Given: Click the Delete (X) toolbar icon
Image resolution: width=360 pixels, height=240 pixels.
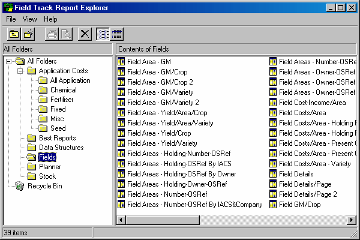Looking at the screenshot, I should [85, 34].
